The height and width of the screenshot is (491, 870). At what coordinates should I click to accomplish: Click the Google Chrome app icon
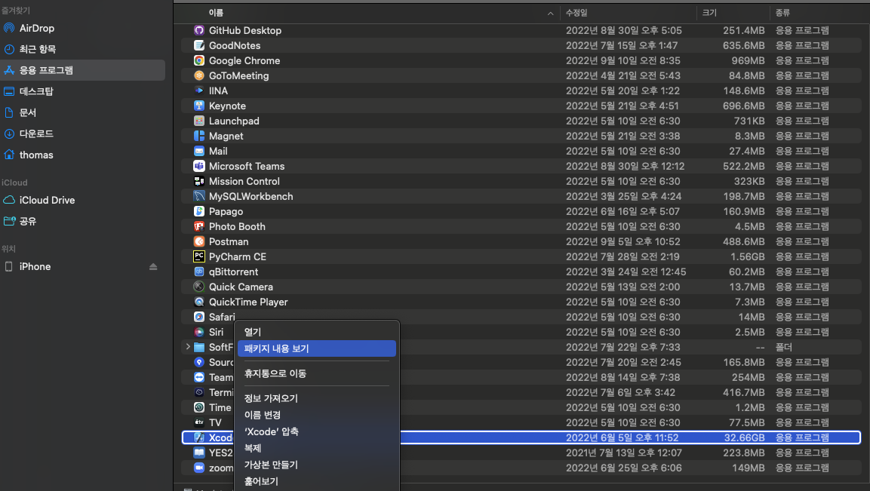tap(199, 60)
